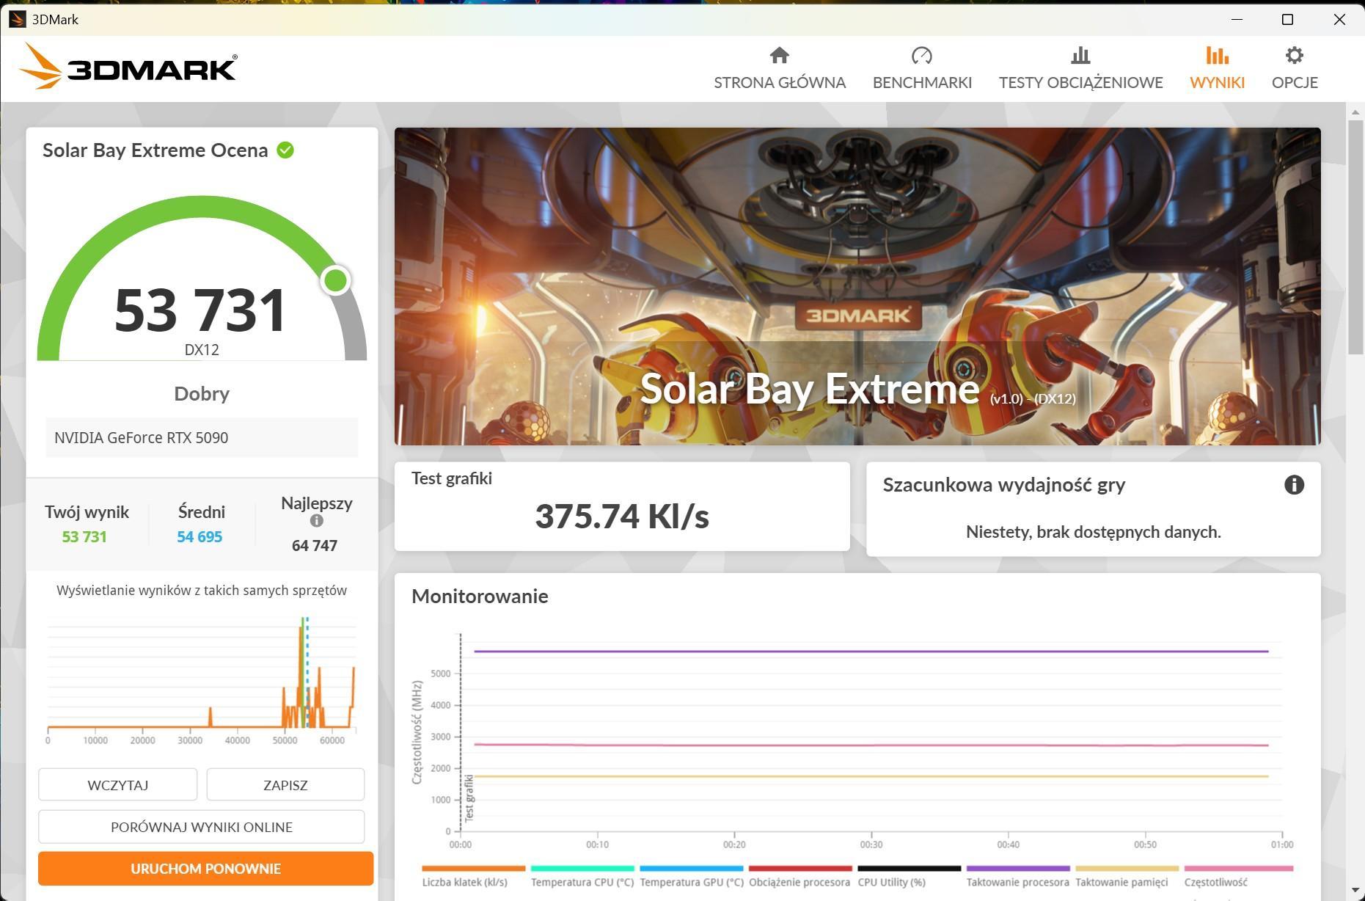This screenshot has width=1365, height=901.
Task: Click the 3DMark logo
Action: [128, 68]
